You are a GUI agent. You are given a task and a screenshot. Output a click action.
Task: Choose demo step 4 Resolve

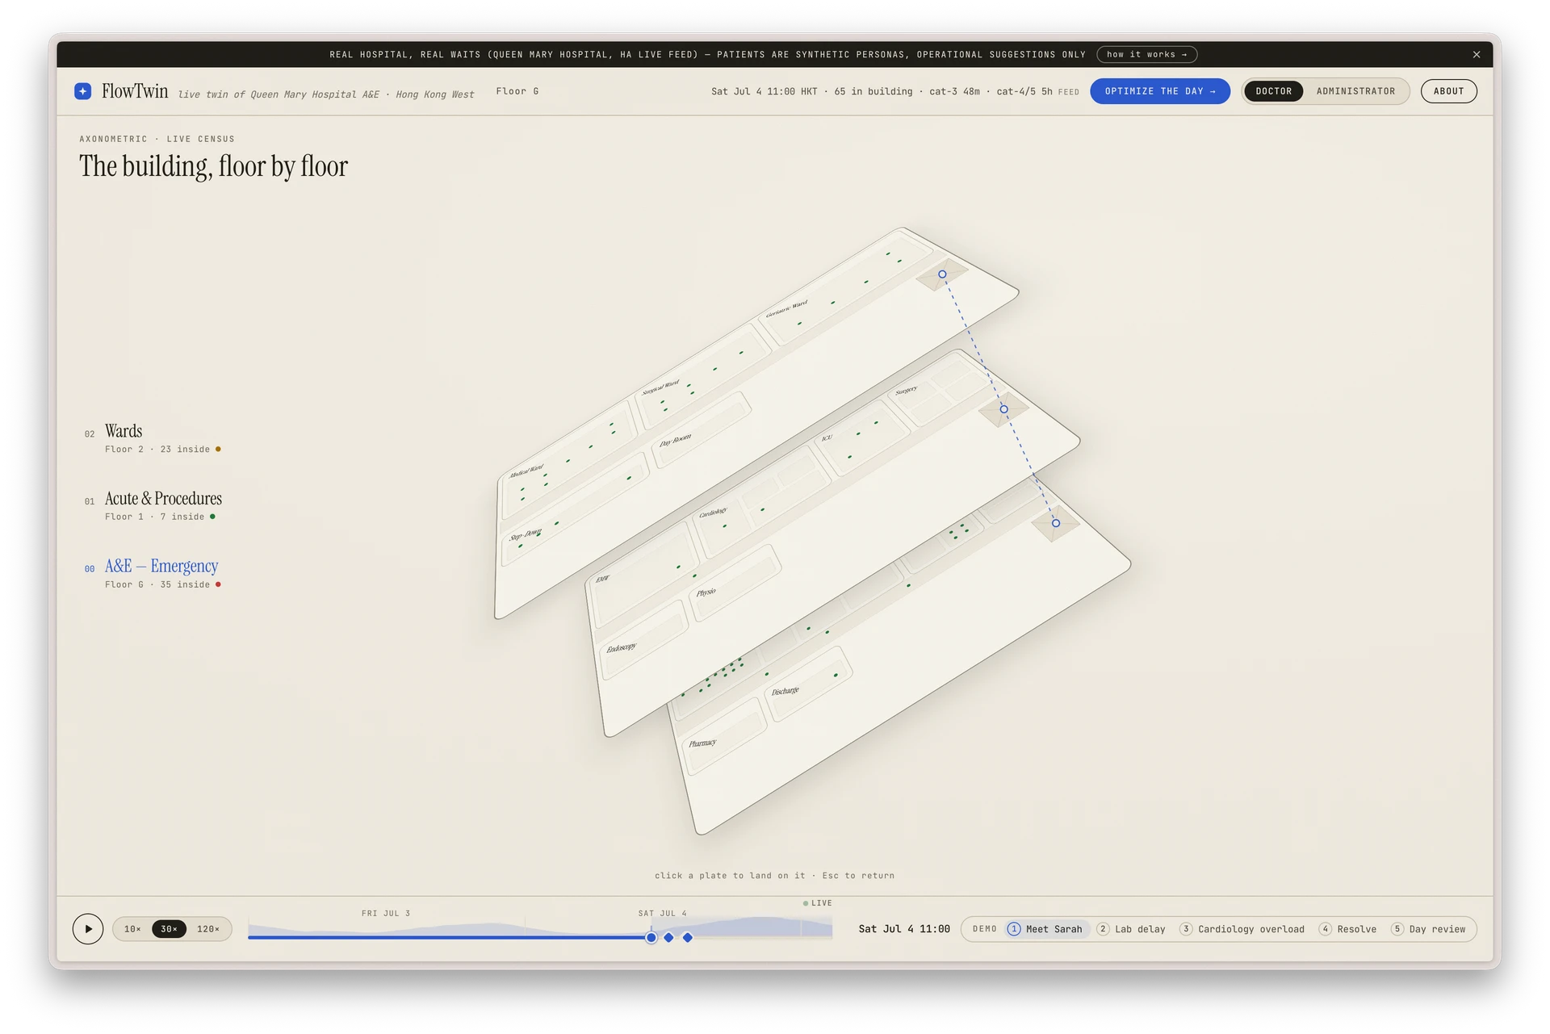tap(1348, 929)
